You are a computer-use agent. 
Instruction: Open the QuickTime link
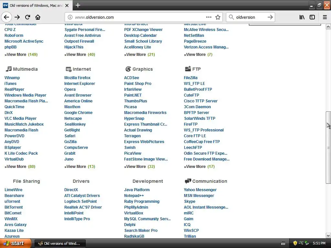click(14, 107)
